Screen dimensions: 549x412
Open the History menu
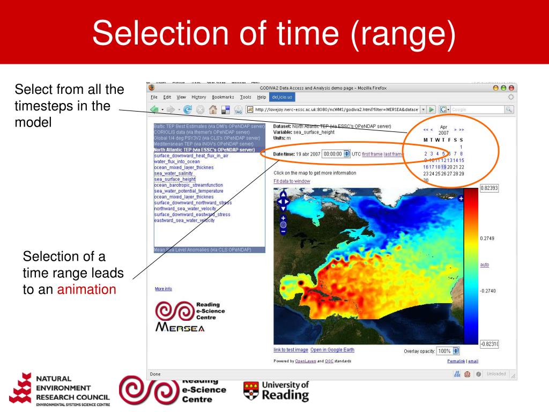(198, 97)
